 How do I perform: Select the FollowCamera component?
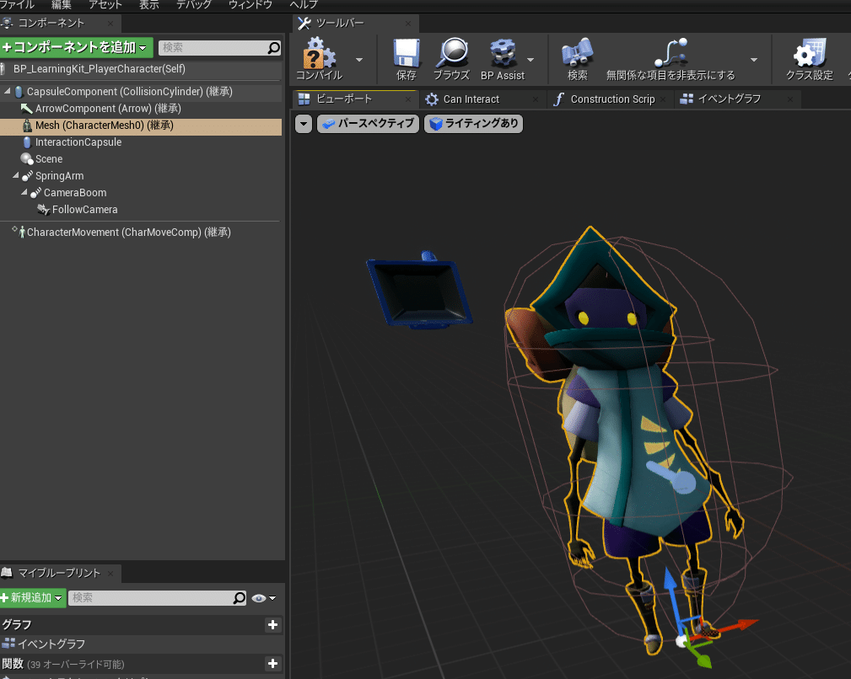click(x=84, y=209)
